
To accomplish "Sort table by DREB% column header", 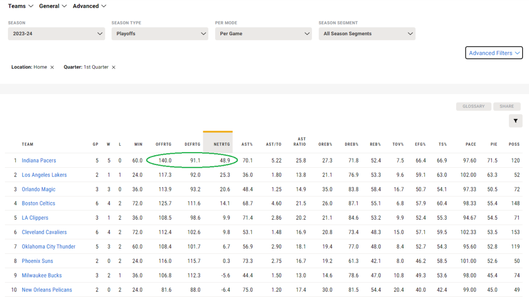I will (x=352, y=144).
